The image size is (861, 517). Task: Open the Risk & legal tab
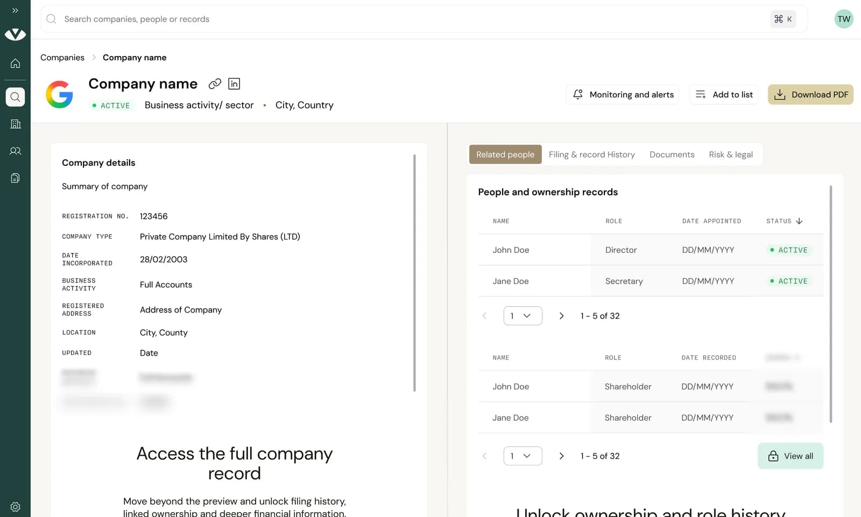pyautogui.click(x=731, y=154)
